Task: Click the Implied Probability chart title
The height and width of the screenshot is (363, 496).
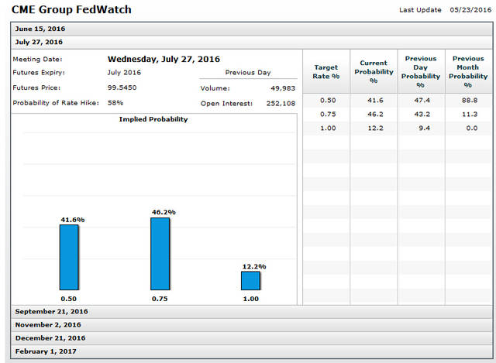Action: [x=153, y=119]
